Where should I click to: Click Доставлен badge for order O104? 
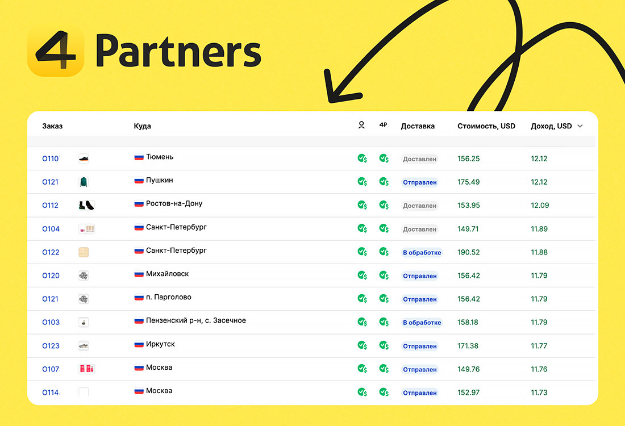pos(420,229)
